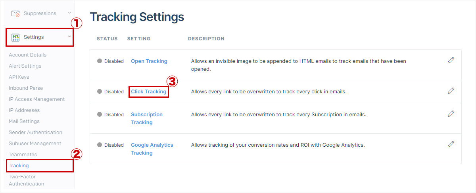Open the Click Tracking setting link
The height and width of the screenshot is (193, 476).
[149, 92]
